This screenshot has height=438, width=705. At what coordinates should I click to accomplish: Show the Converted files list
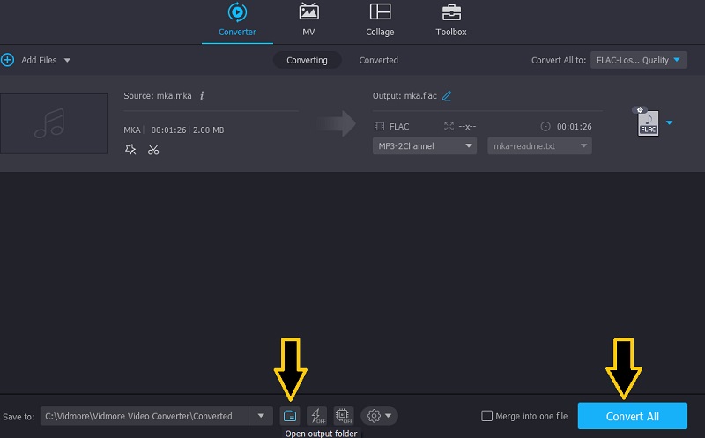[378, 60]
